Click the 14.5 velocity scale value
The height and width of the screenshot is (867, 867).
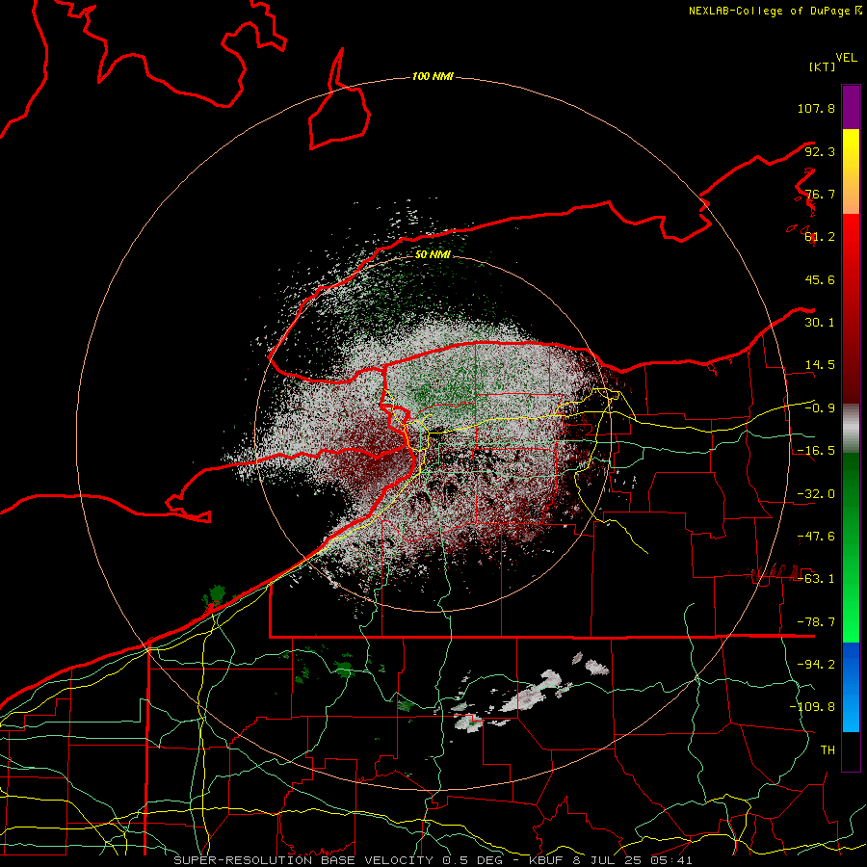point(820,365)
